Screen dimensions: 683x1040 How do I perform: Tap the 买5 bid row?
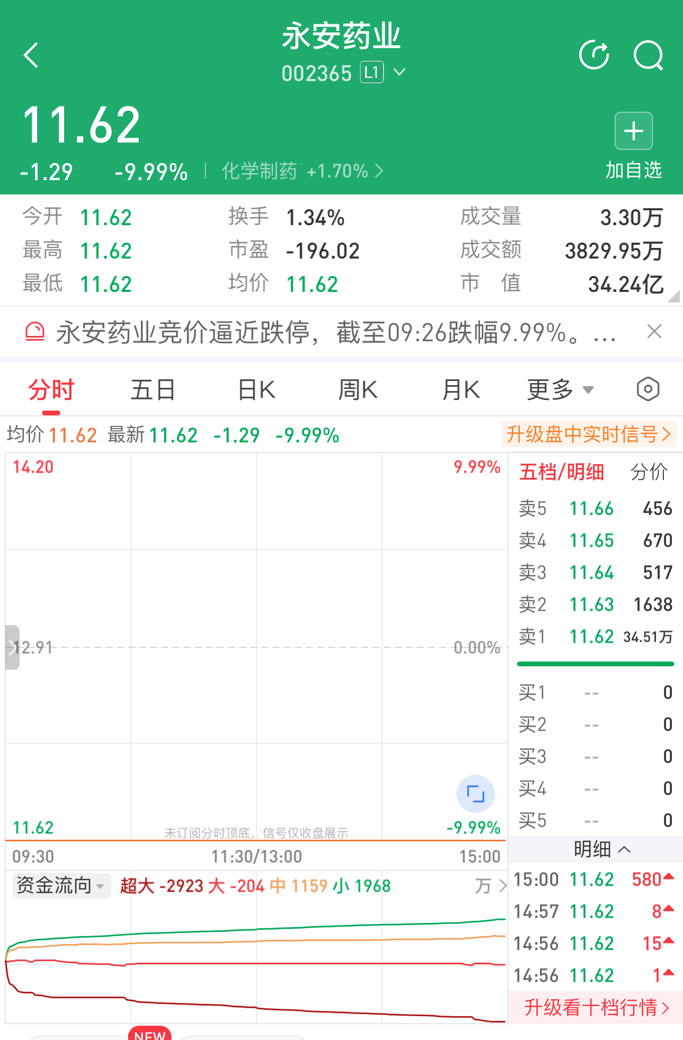595,820
